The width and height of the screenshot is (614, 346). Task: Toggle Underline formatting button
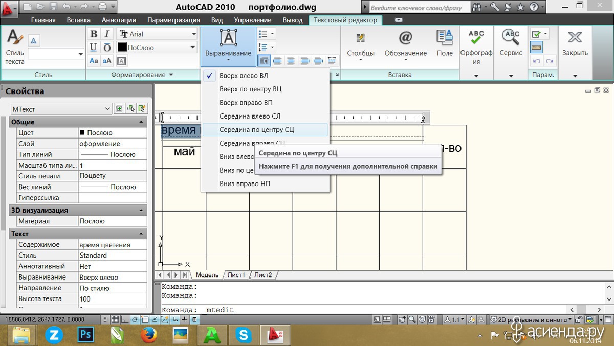click(x=94, y=48)
